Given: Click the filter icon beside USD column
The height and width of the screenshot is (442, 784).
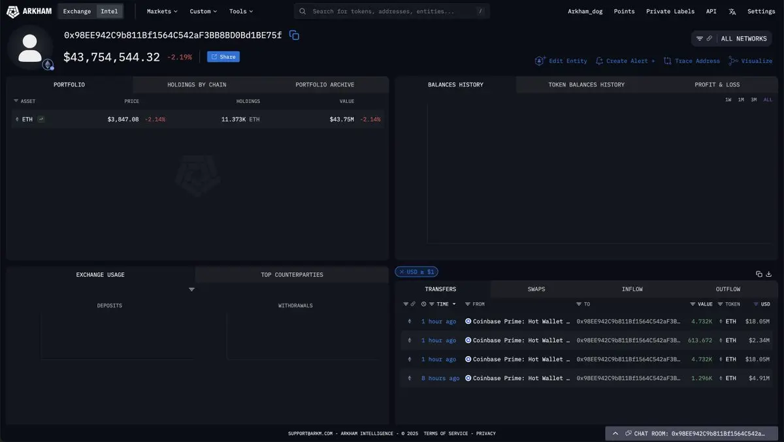Looking at the screenshot, I should click(x=757, y=304).
